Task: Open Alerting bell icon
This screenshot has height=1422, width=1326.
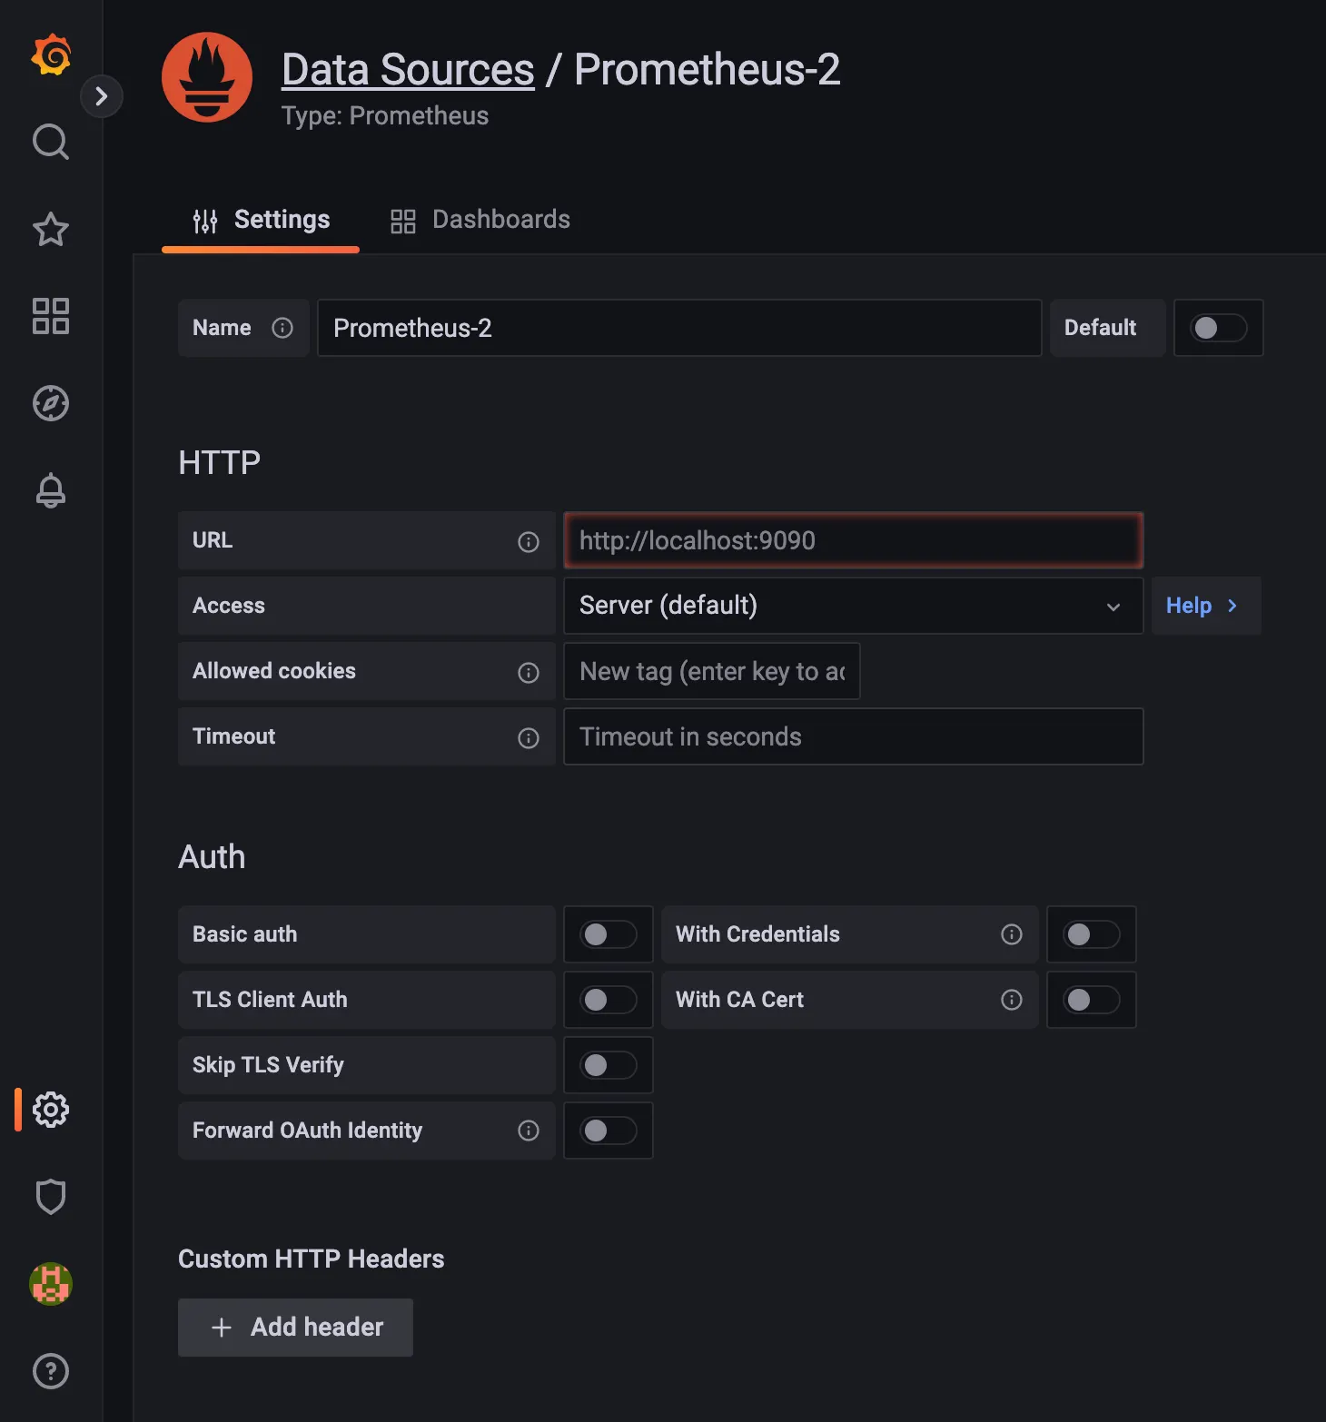Action: 51,490
